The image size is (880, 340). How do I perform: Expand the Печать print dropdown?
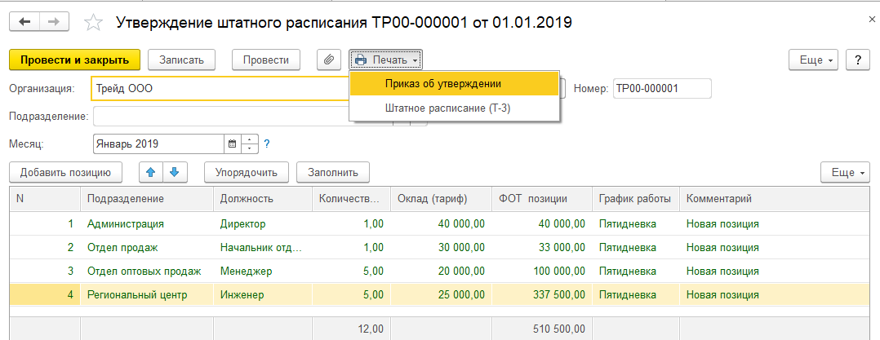(x=386, y=60)
